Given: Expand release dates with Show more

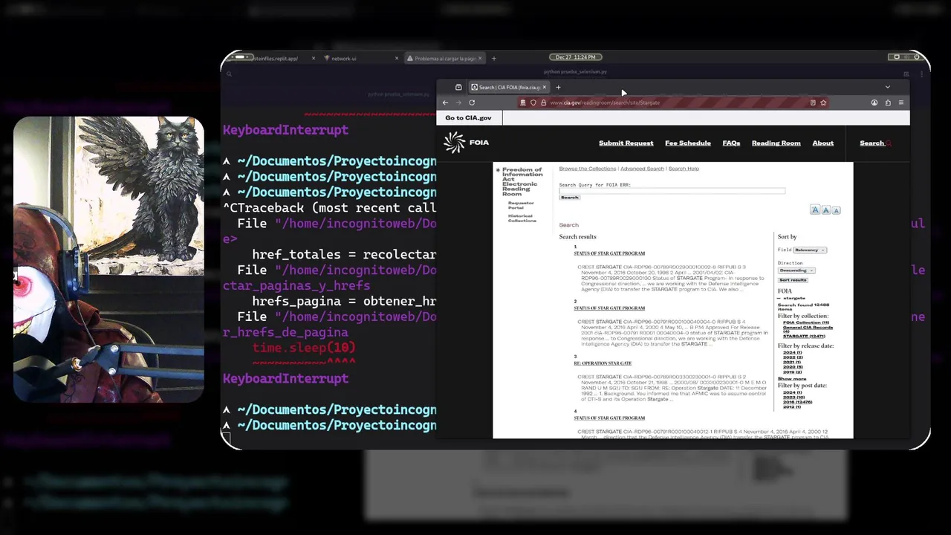Looking at the screenshot, I should 791,379.
